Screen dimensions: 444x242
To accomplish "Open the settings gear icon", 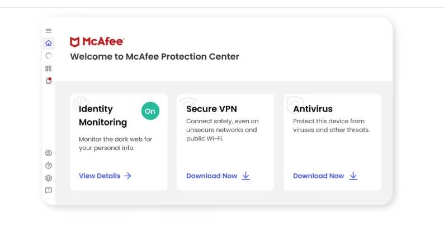I will coord(49,178).
